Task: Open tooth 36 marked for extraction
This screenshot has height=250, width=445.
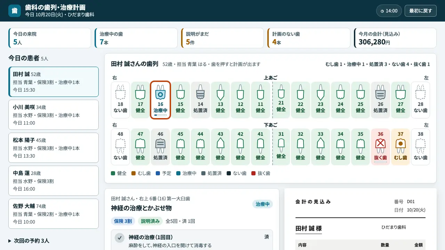Action: [x=380, y=147]
